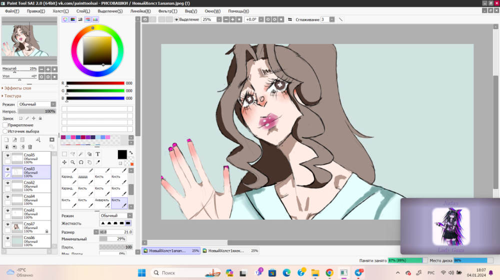Select the rectangular selection tool
Screen dimensions: 500x280
[x=64, y=154]
